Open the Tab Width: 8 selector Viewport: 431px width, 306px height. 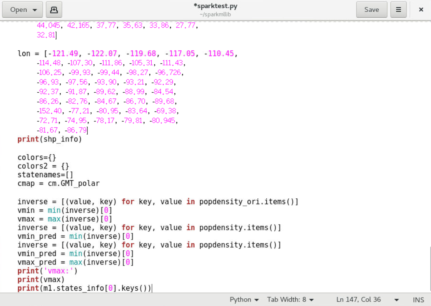pos(290,299)
